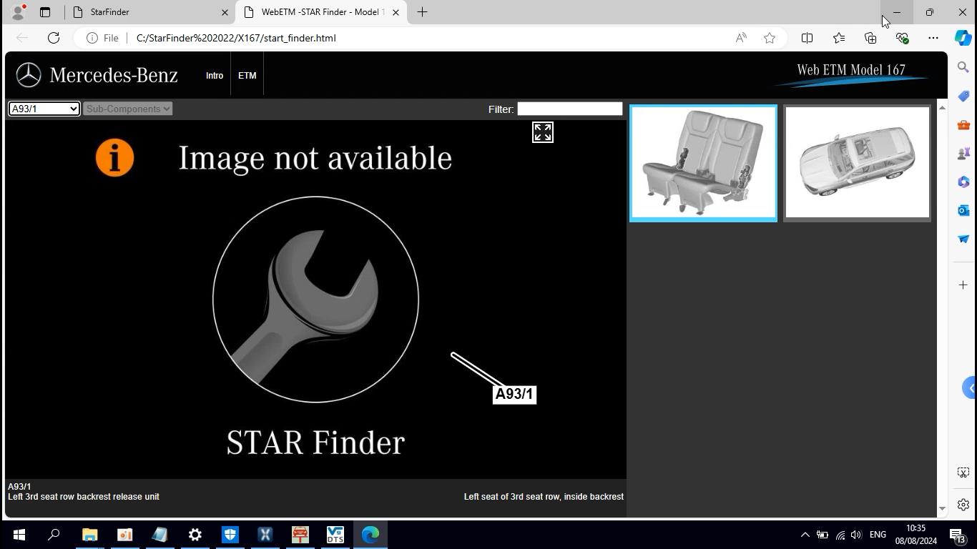Open Browser essentials

pyautogui.click(x=902, y=38)
